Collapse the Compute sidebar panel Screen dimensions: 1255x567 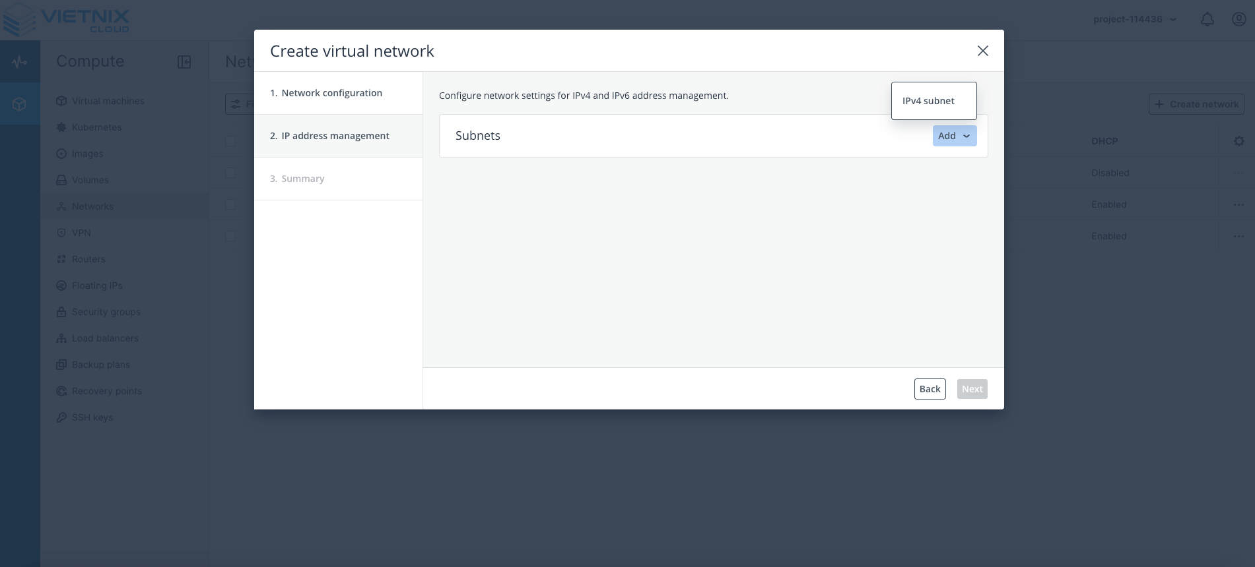(x=184, y=62)
